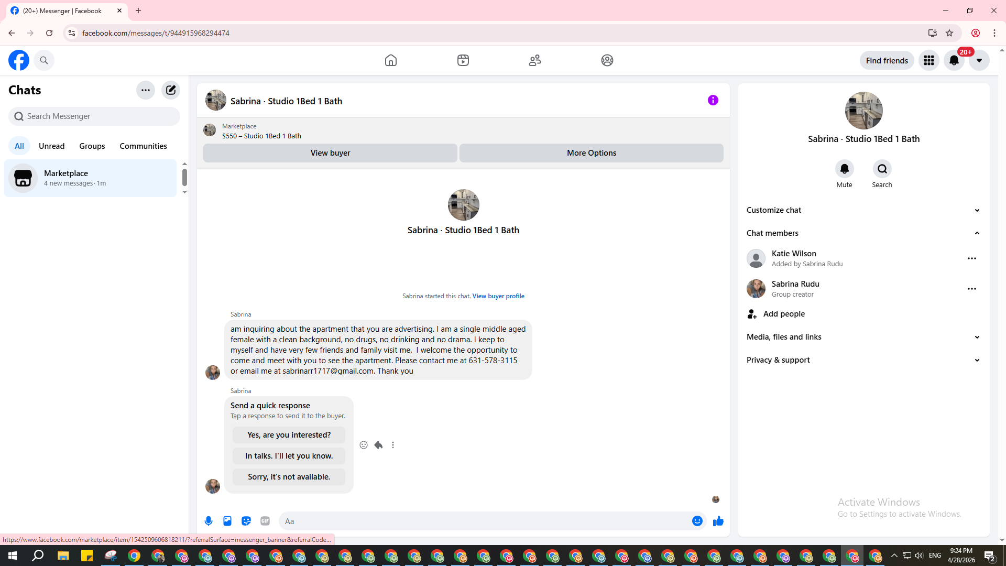Open View buyer profile link
Viewport: 1006px width, 566px height.
498,296
